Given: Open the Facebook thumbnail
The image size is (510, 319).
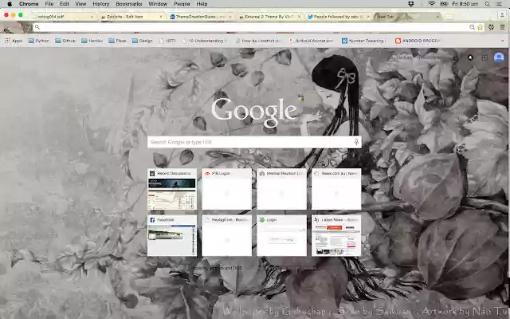Looking at the screenshot, I should 172,235.
